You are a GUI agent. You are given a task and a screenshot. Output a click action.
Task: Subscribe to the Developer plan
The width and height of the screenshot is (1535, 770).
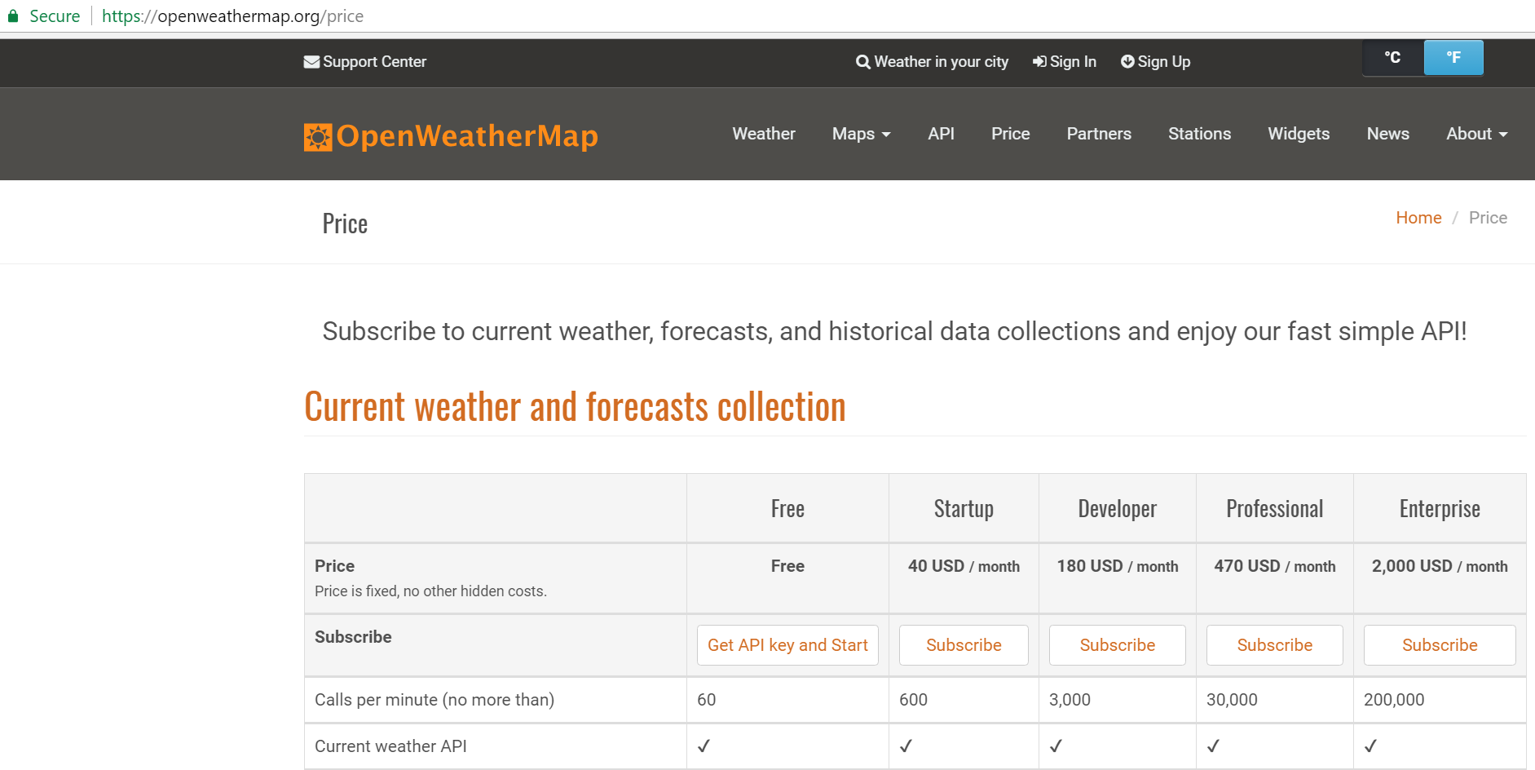1117,645
